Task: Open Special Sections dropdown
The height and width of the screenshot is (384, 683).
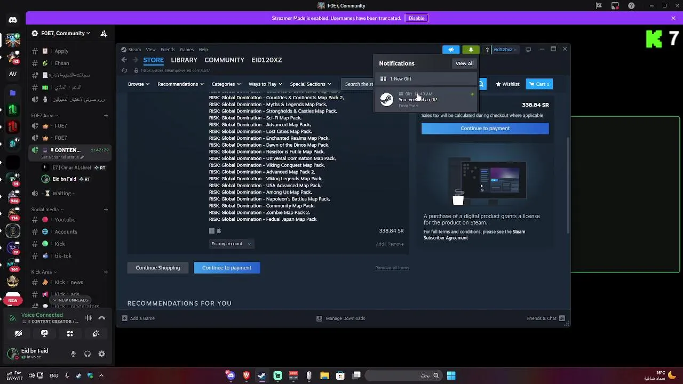Action: [310, 84]
